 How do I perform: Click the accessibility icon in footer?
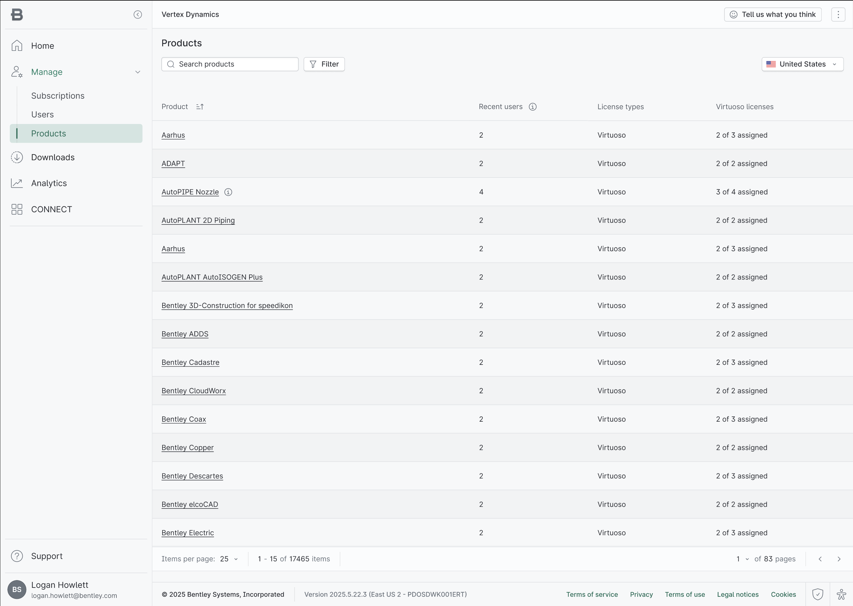coord(841,594)
